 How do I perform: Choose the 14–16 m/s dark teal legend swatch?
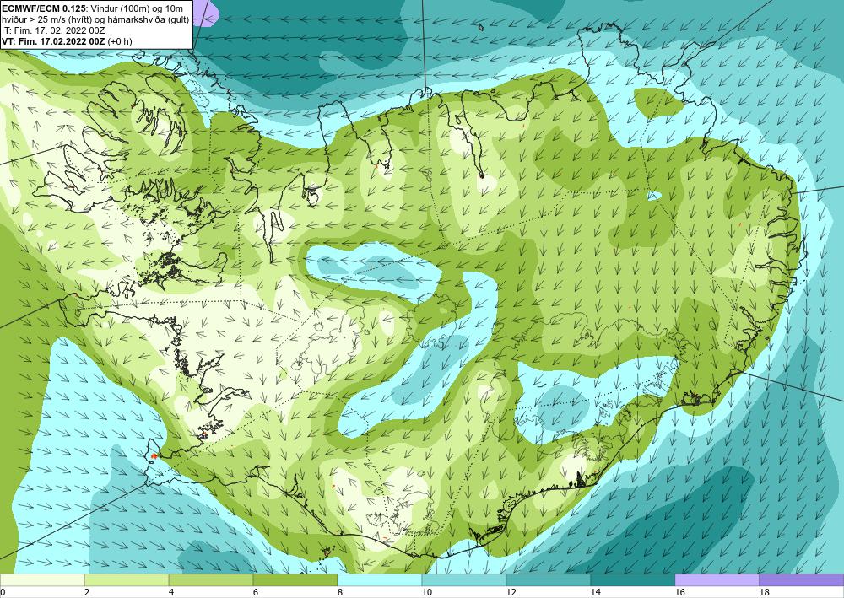tap(632, 580)
